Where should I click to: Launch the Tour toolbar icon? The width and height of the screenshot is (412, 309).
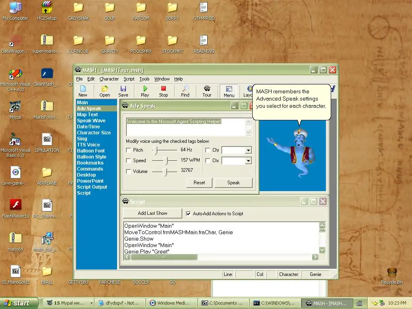point(207,91)
